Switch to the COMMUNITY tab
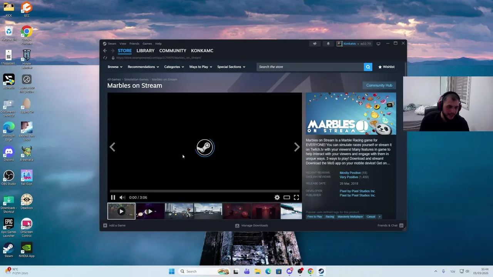Viewport: 493px width, 277px height. click(x=173, y=51)
